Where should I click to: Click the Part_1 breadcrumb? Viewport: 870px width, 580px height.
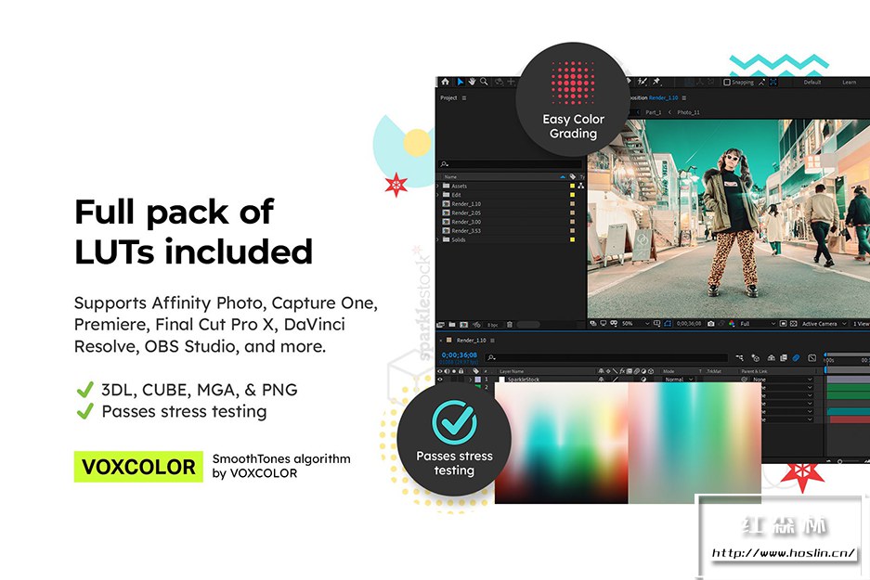point(654,112)
